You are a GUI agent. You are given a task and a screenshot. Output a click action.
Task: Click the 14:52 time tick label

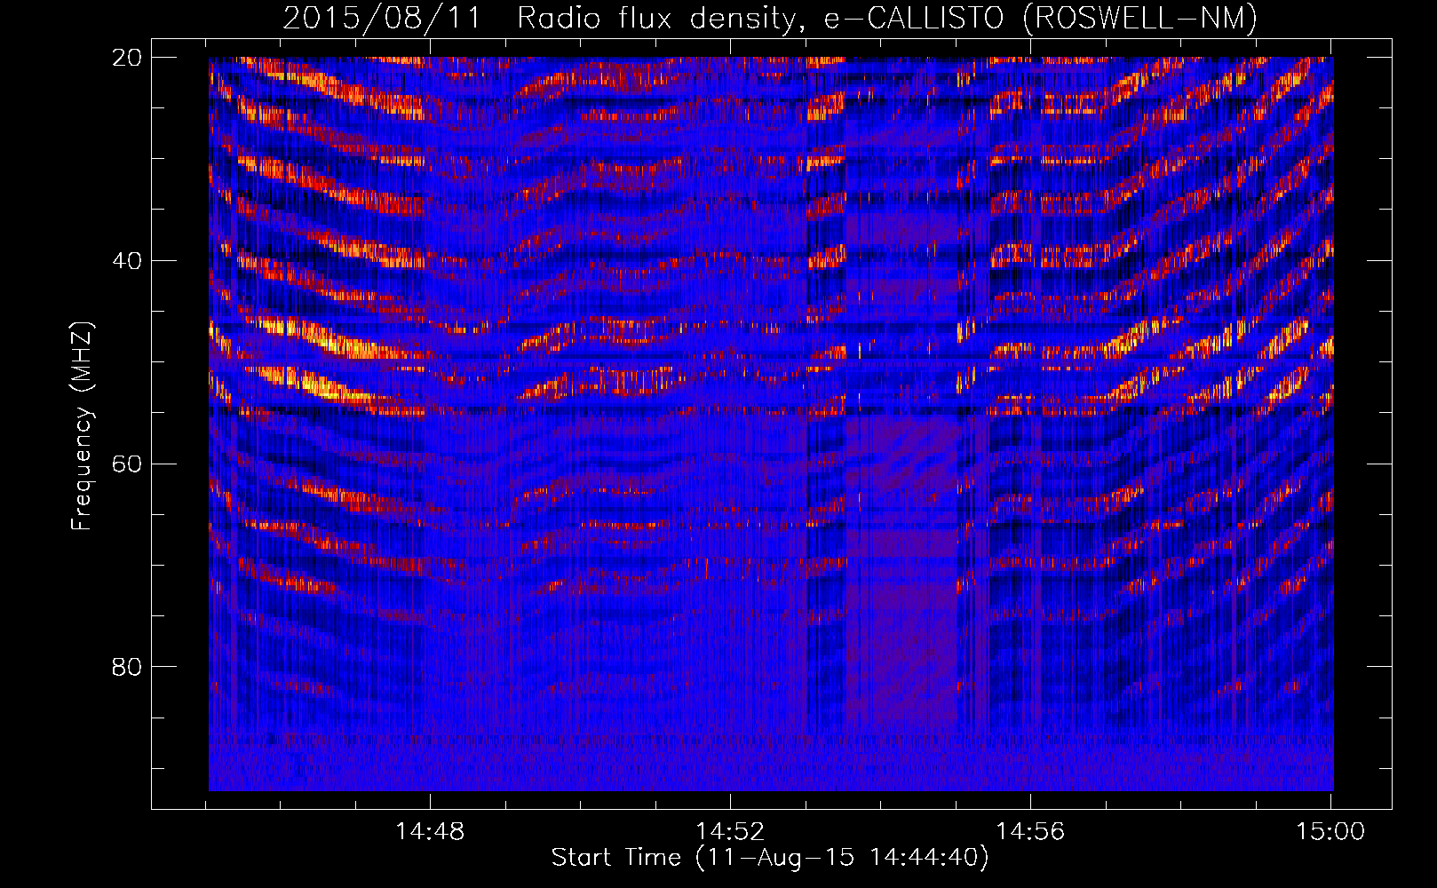(x=730, y=832)
